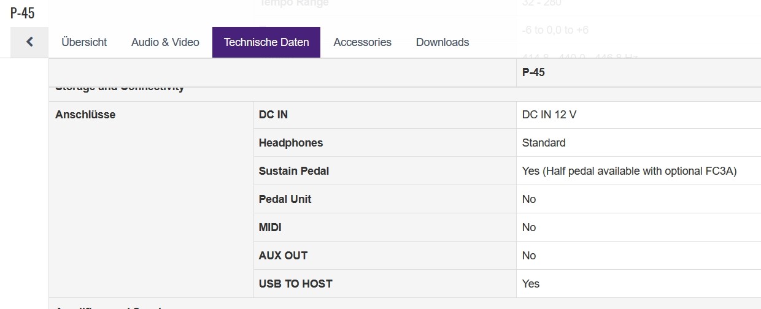
Task: Click the Headphones row label
Action: coord(291,143)
